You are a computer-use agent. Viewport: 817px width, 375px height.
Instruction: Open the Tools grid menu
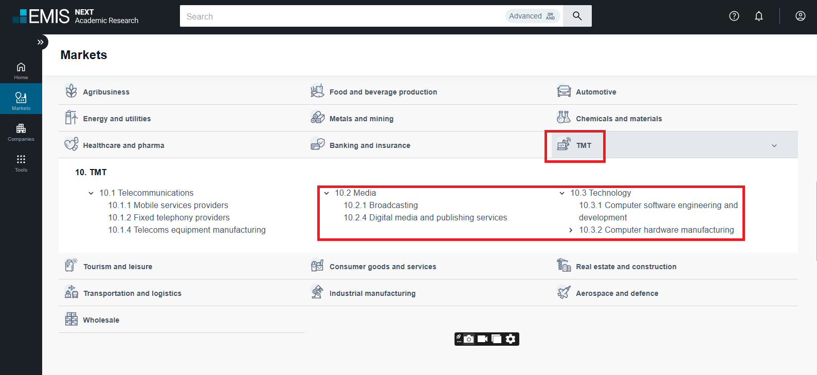pos(21,162)
